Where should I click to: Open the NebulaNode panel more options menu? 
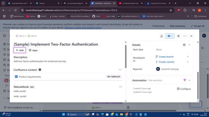pos(121,87)
